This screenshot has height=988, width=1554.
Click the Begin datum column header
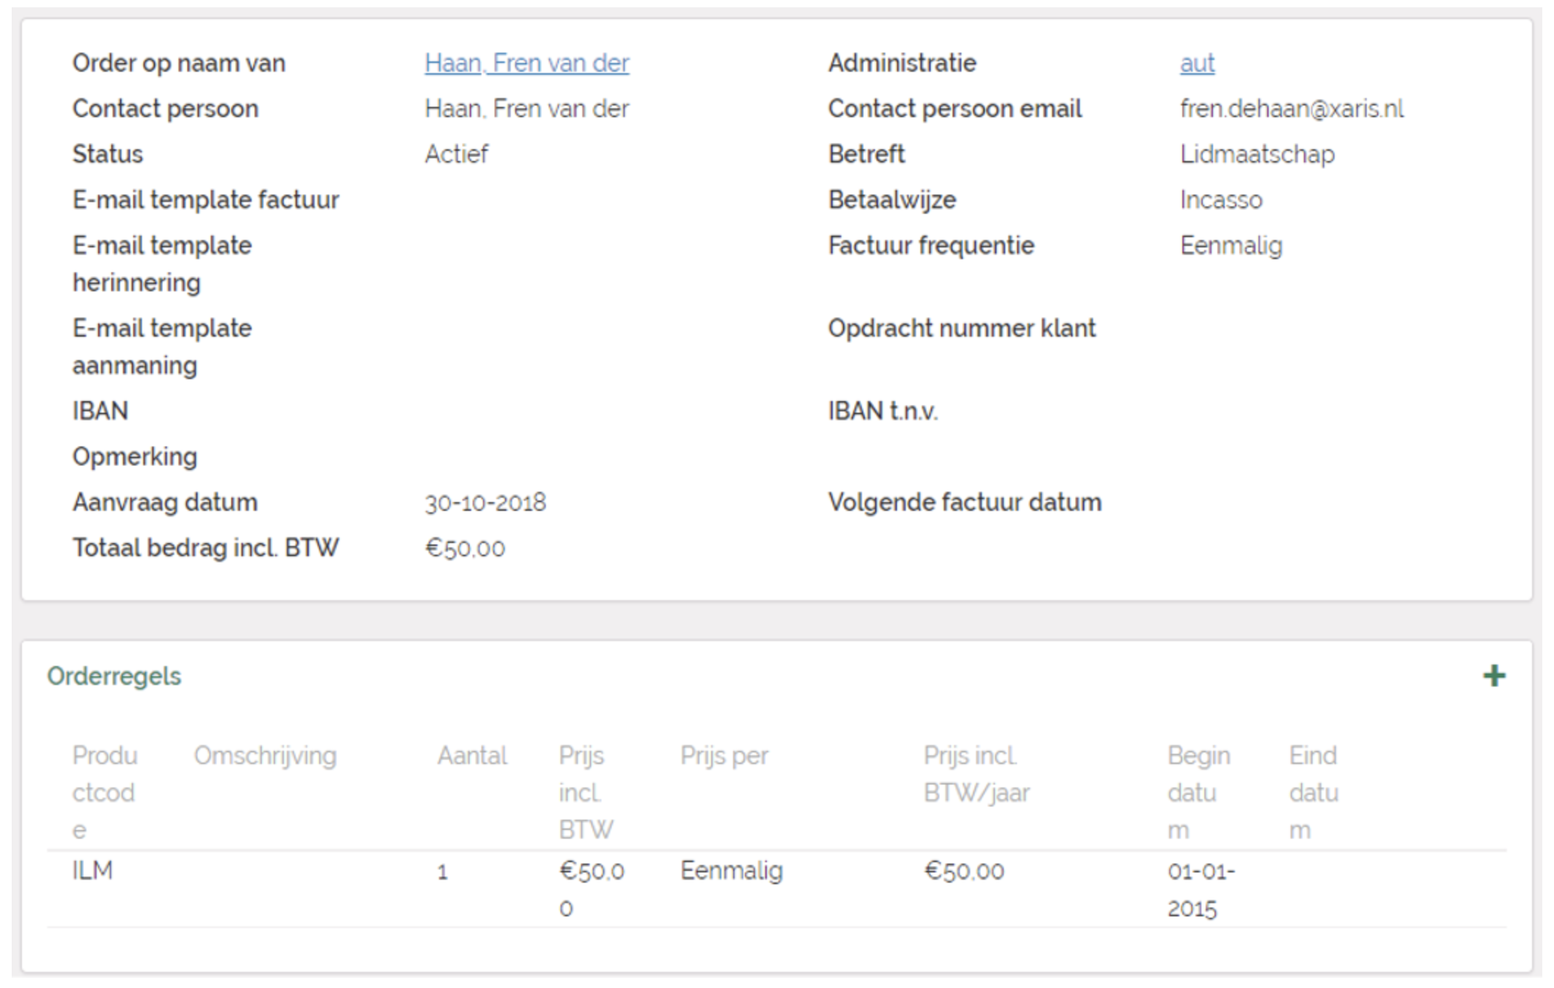1198,792
